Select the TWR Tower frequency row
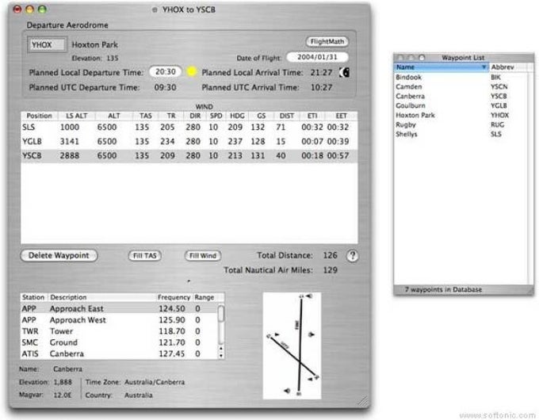This screenshot has height=420, width=539. [x=119, y=331]
